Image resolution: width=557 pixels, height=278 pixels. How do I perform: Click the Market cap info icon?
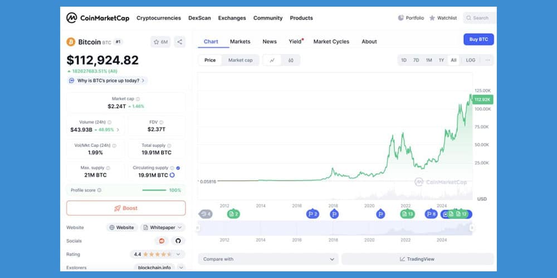pyautogui.click(x=138, y=99)
